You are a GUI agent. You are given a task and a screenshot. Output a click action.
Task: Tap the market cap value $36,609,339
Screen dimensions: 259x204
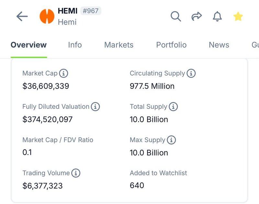(x=46, y=86)
